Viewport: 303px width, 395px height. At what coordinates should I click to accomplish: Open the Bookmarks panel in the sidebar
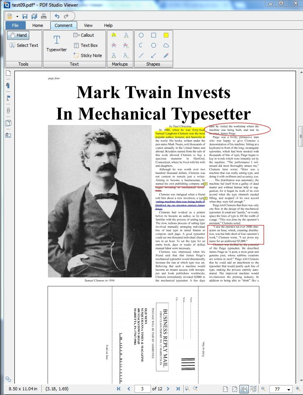point(8,86)
